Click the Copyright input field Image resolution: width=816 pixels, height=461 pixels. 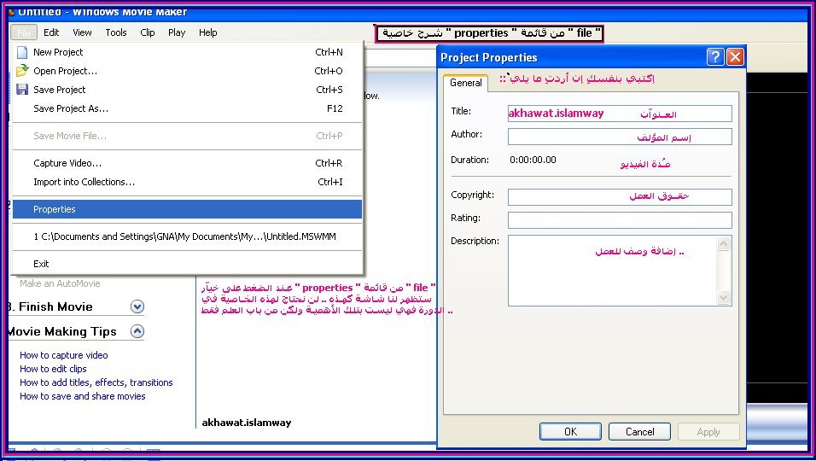point(620,196)
